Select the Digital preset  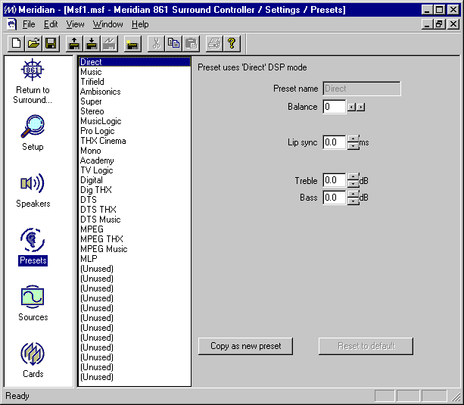click(135, 180)
